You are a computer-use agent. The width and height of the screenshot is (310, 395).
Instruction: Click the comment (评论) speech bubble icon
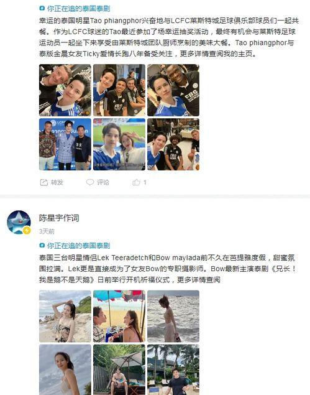tap(90, 182)
